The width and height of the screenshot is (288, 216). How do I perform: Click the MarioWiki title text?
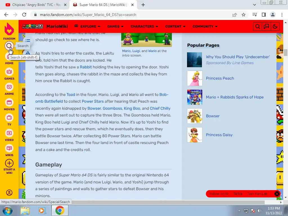point(57,26)
